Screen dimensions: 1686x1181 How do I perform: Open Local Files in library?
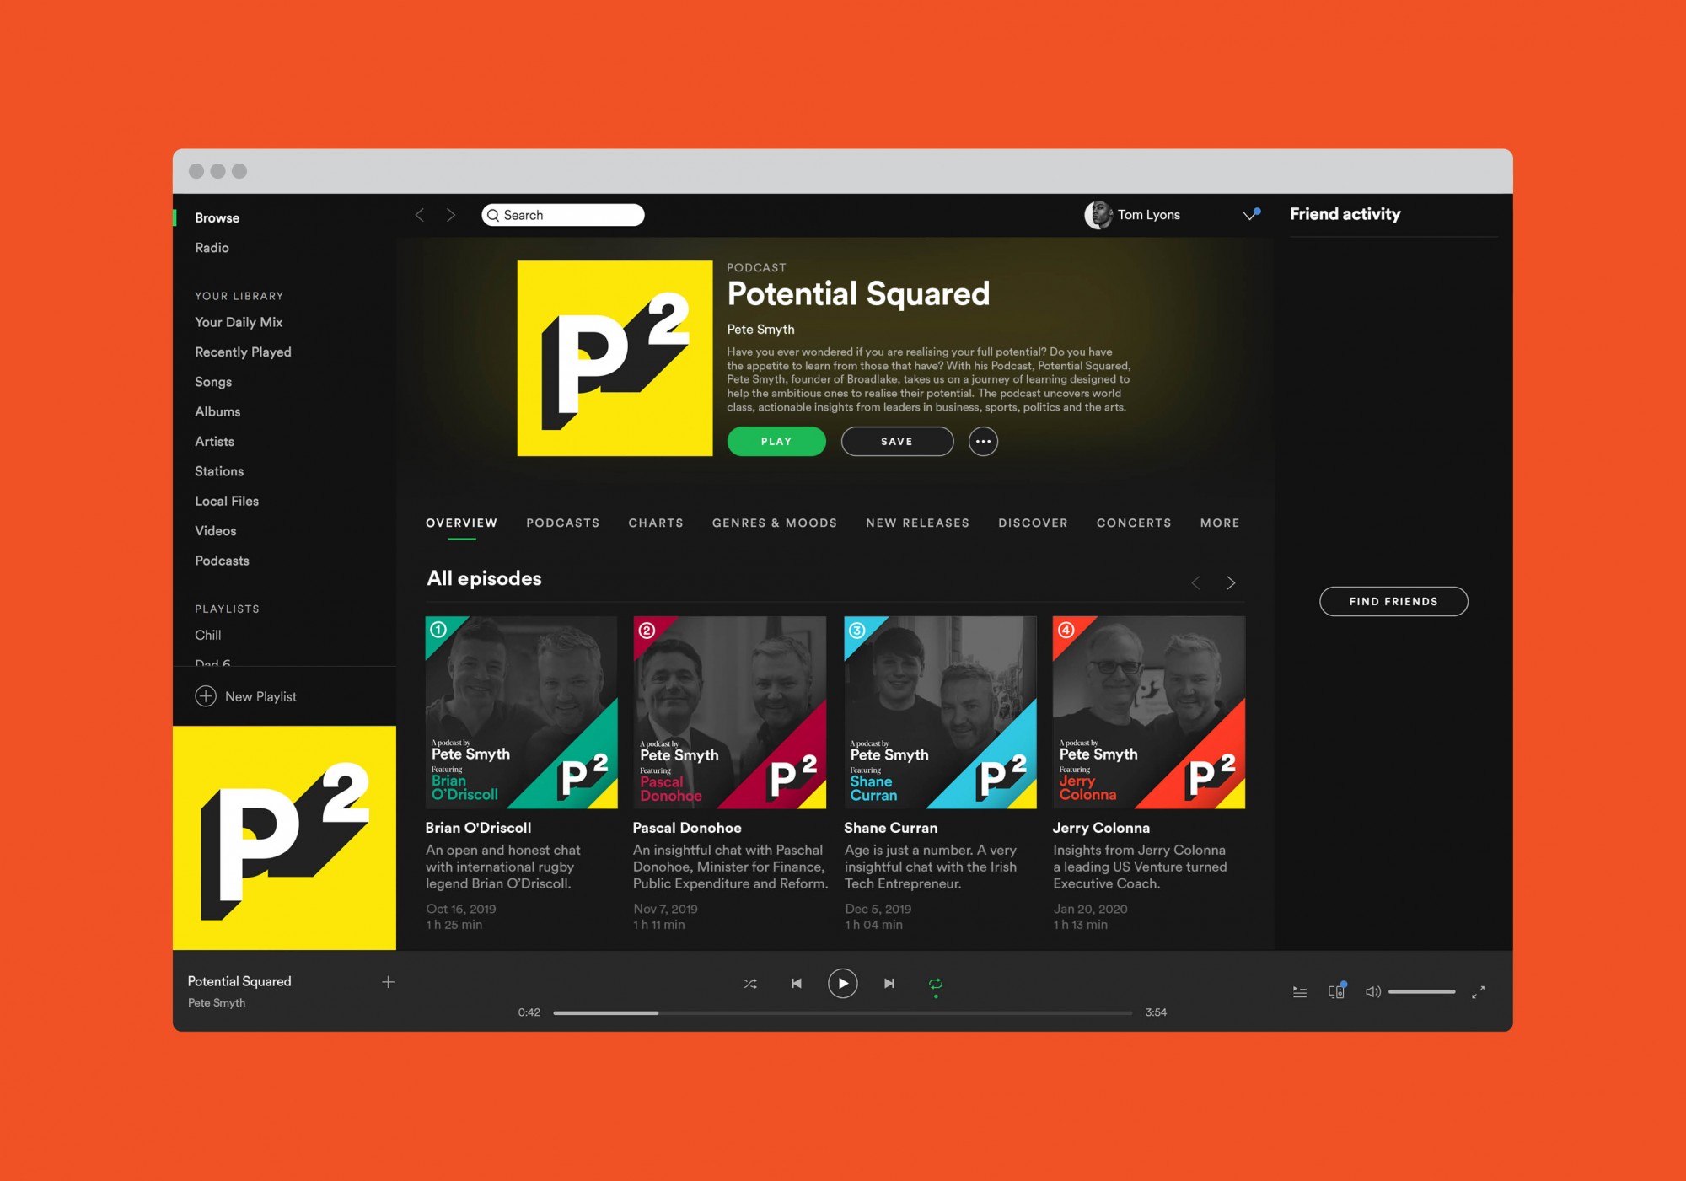pos(227,501)
